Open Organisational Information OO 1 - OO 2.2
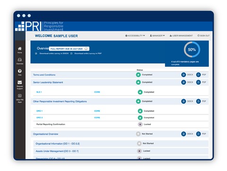This screenshot has width=227, height=171. pos(58,144)
